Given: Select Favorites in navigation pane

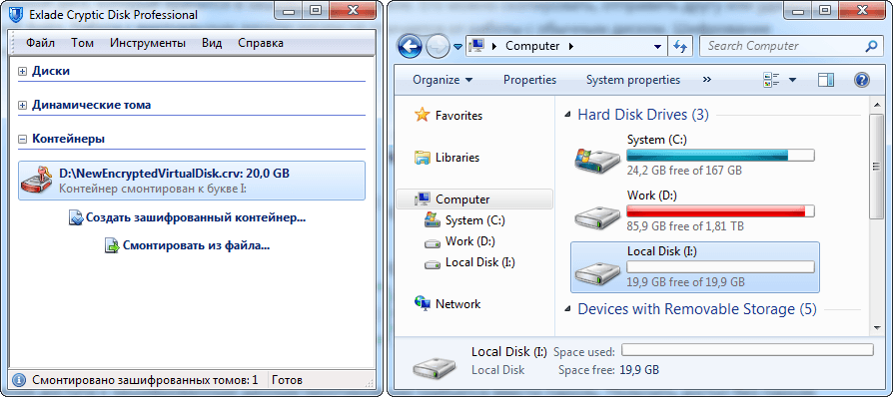Looking at the screenshot, I should [458, 116].
